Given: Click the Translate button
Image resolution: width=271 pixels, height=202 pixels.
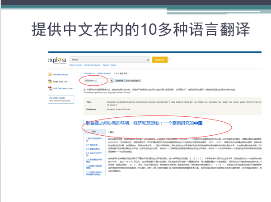Looking at the screenshot, I should 119,81.
